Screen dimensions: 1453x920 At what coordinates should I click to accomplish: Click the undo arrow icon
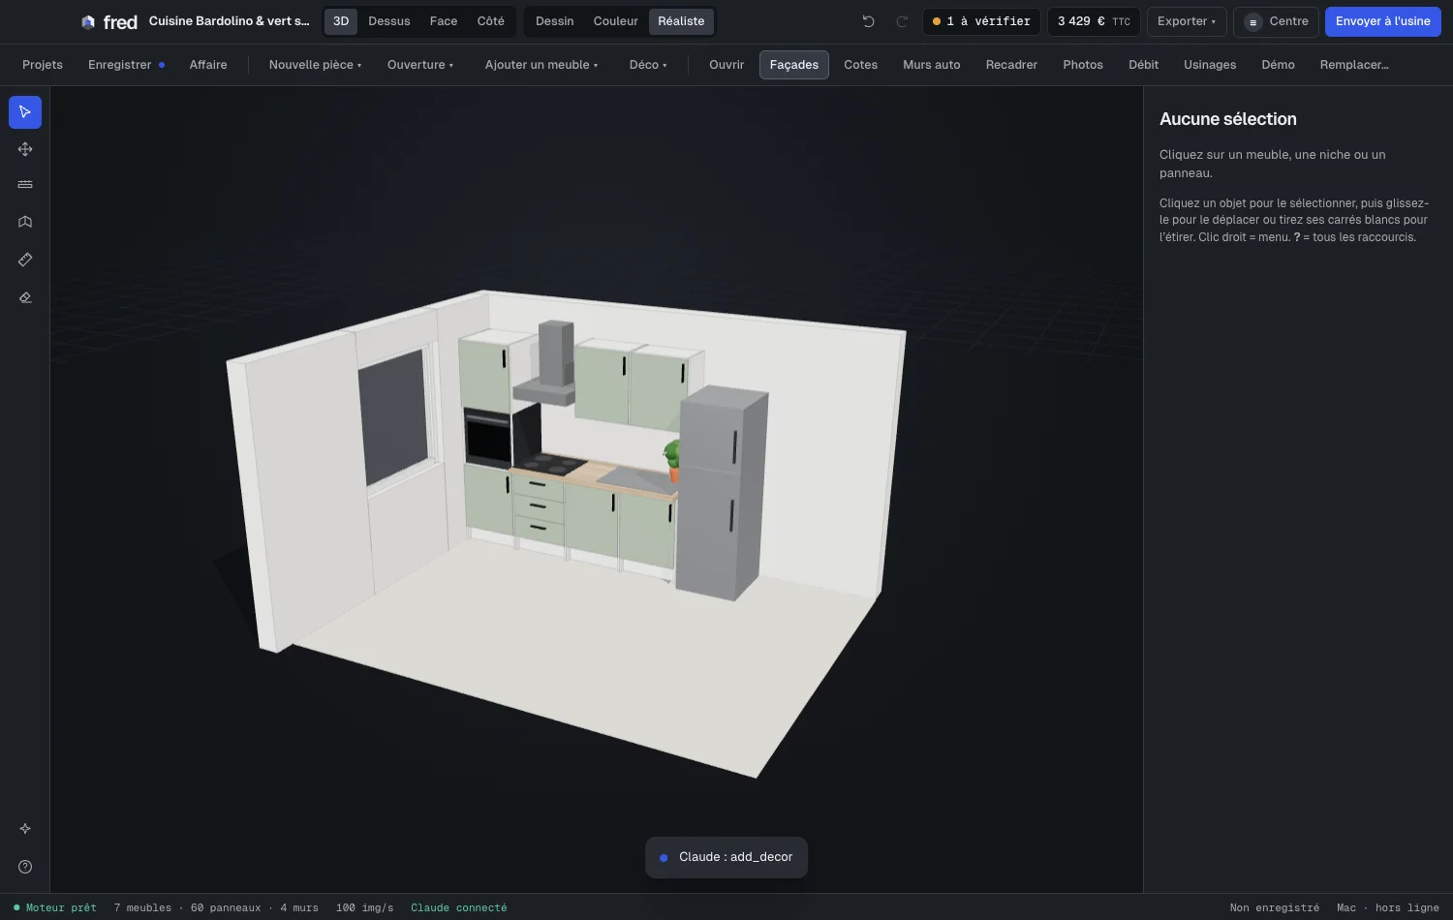coord(868,21)
